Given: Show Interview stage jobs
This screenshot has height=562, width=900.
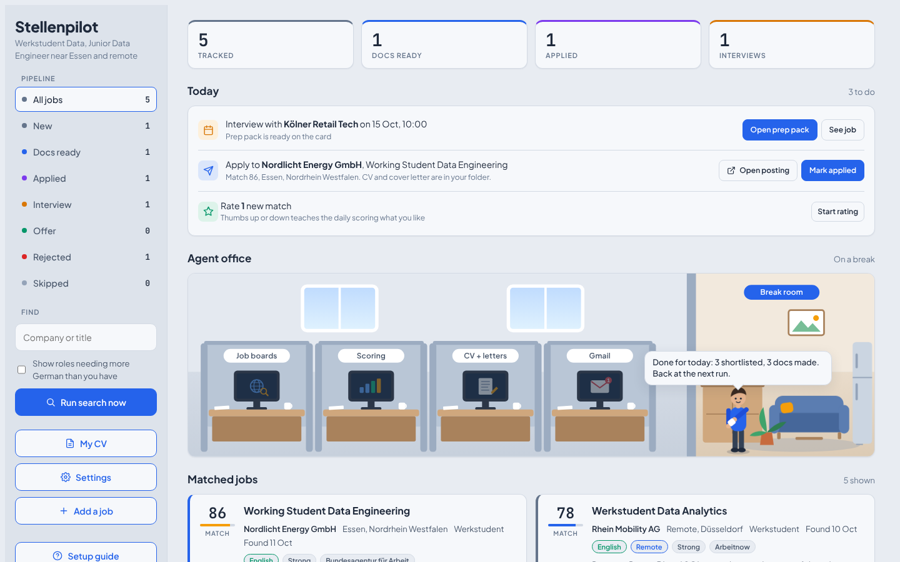Looking at the screenshot, I should (86, 204).
